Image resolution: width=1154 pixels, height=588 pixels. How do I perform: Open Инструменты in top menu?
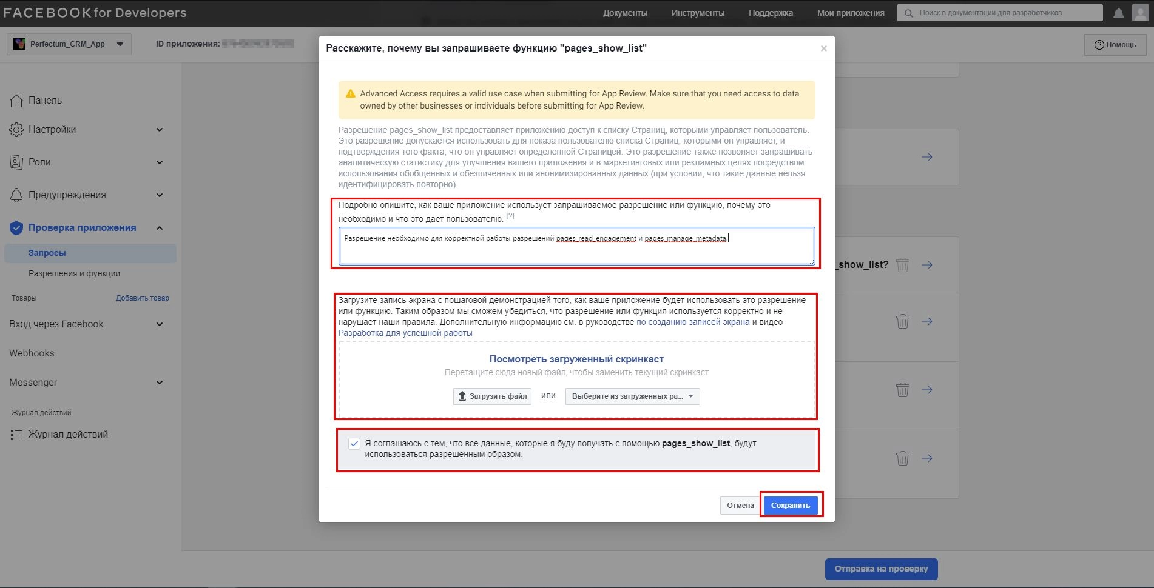pyautogui.click(x=698, y=13)
